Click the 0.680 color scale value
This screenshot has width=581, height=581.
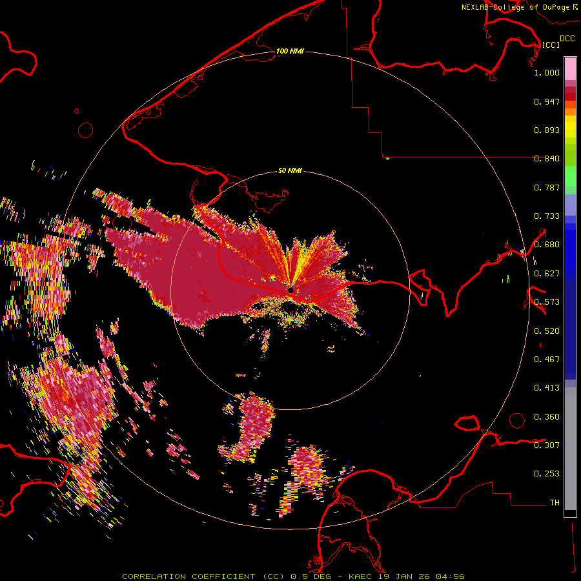[547, 245]
